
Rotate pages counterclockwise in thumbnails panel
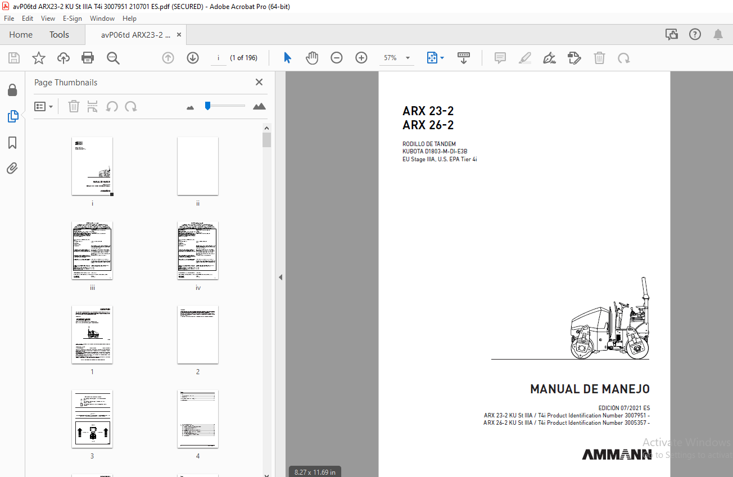[112, 106]
